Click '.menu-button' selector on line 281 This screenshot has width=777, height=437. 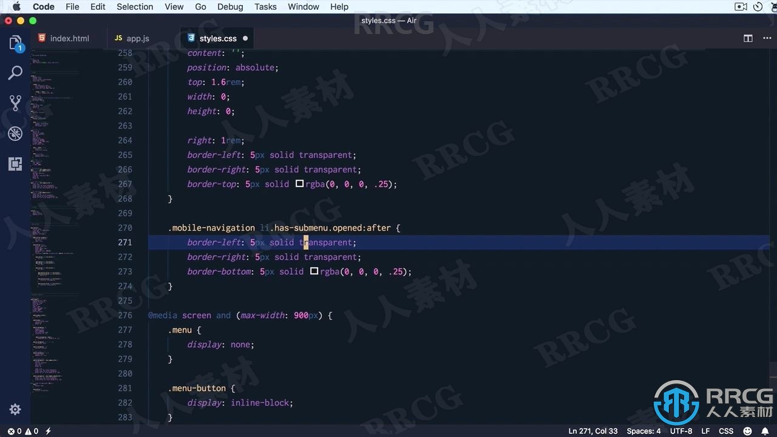197,388
